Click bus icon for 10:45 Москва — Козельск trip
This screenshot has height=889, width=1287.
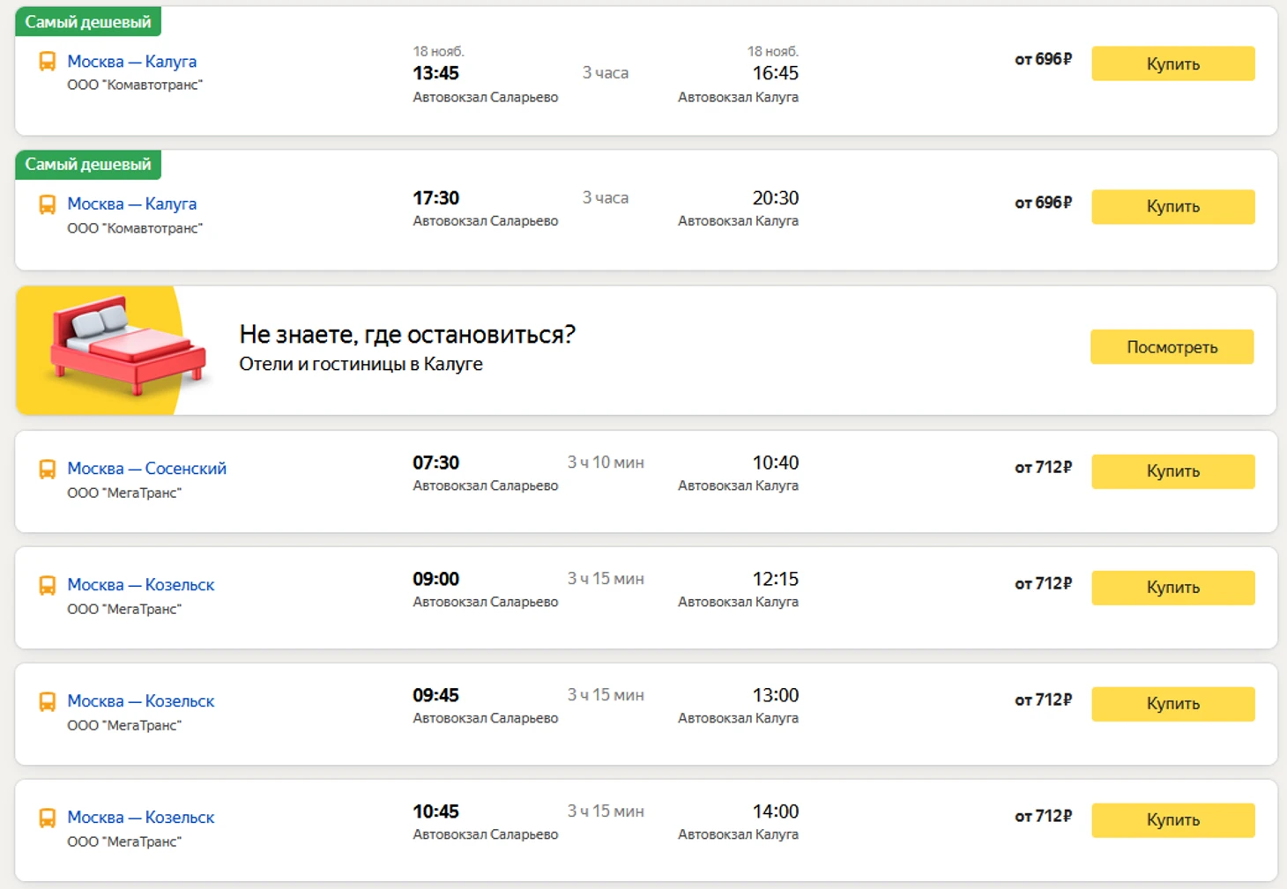pyautogui.click(x=48, y=818)
